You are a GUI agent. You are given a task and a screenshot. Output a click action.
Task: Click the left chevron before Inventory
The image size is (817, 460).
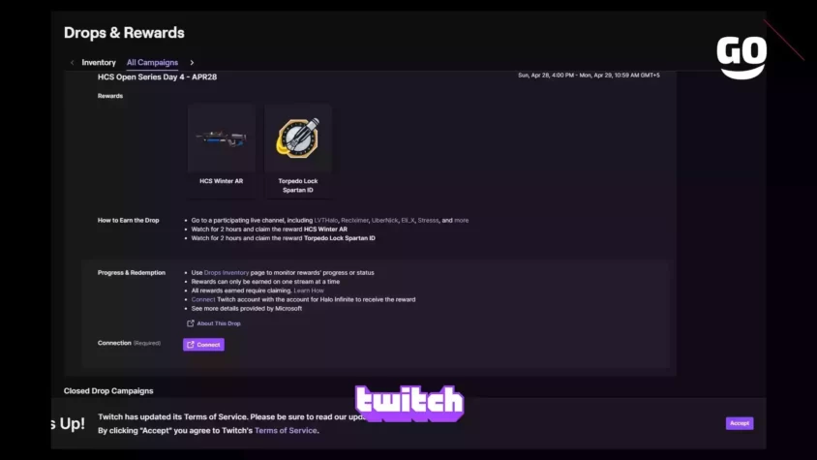72,63
